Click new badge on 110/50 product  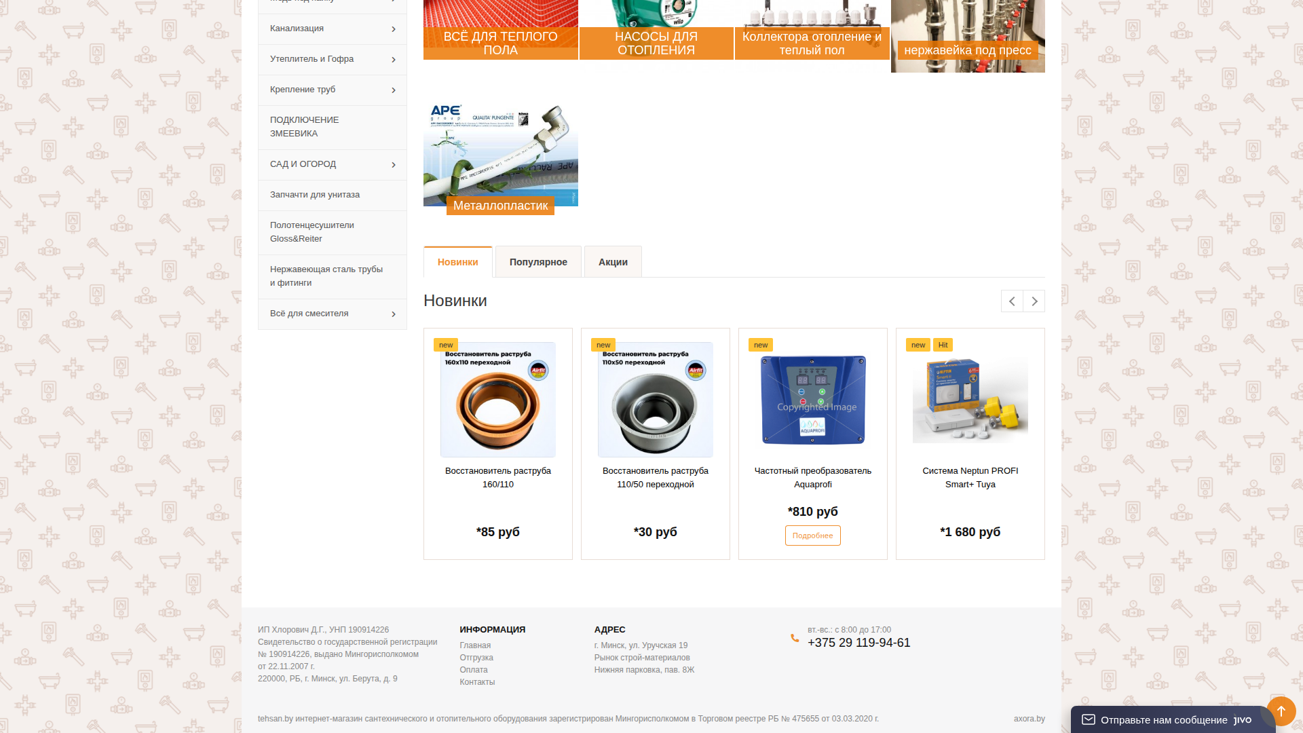[603, 345]
